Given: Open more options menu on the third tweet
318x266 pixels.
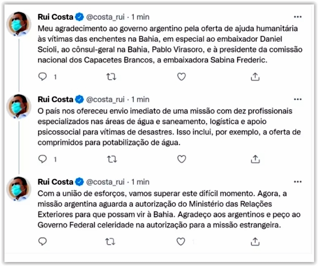Looking at the screenshot, I should tap(297, 181).
